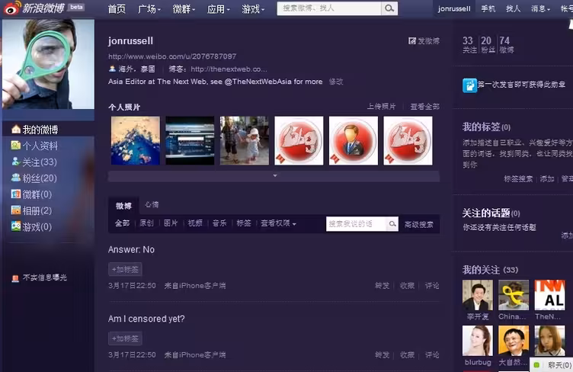This screenshot has height=372, width=573.
Task: Open the blurbug avatar in 我的关注
Action: (x=477, y=341)
